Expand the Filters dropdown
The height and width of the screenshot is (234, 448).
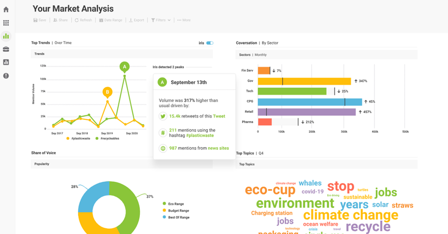tap(161, 20)
